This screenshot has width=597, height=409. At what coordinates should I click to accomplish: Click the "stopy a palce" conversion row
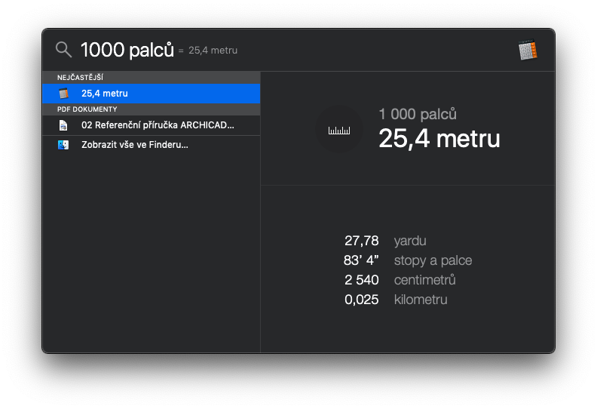(x=432, y=260)
